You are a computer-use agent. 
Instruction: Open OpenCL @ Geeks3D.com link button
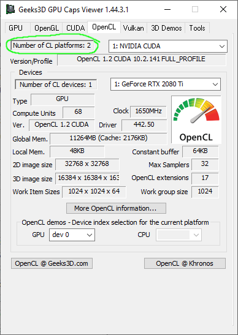coord(52,263)
